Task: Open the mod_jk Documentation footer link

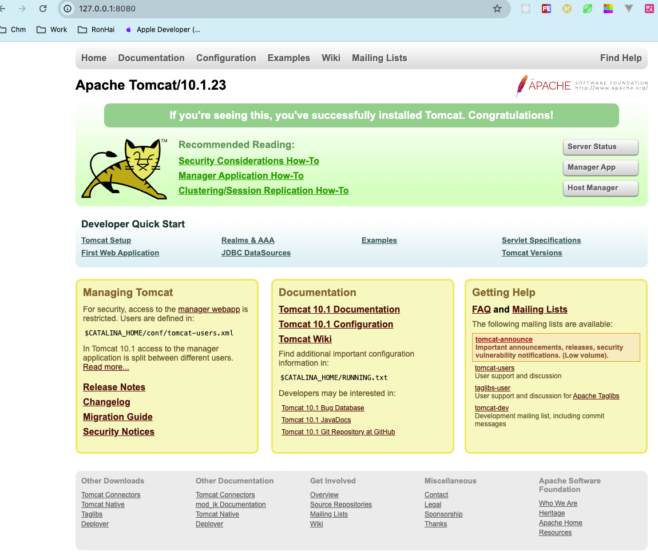Action: (x=231, y=505)
